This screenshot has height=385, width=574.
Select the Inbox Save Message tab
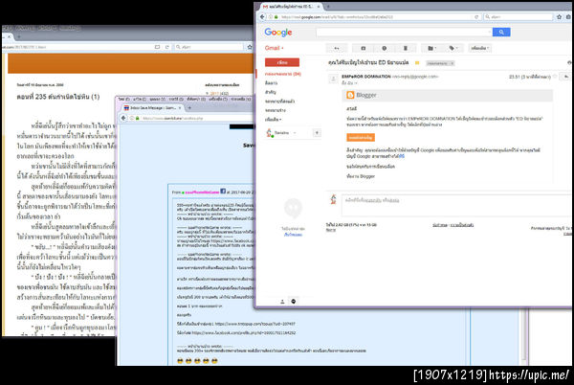click(x=153, y=108)
